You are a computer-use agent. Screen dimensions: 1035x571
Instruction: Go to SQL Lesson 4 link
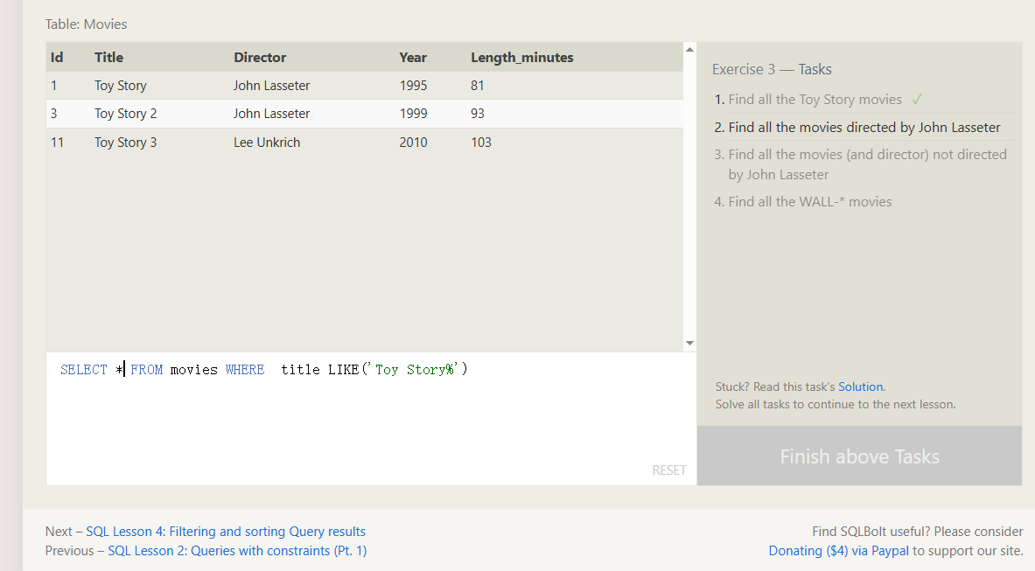pos(226,532)
